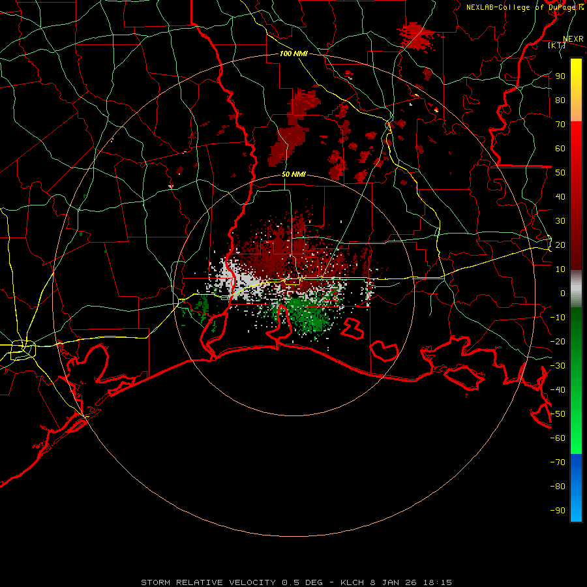Click the 10 value on the velocity scale

pos(560,269)
